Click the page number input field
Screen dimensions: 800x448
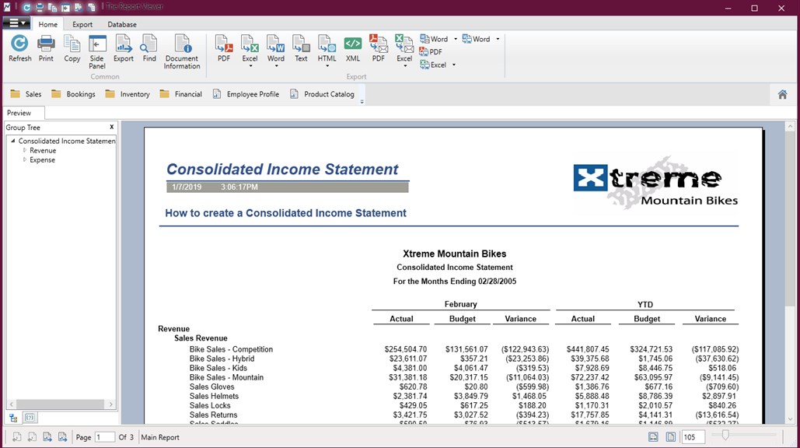(104, 437)
